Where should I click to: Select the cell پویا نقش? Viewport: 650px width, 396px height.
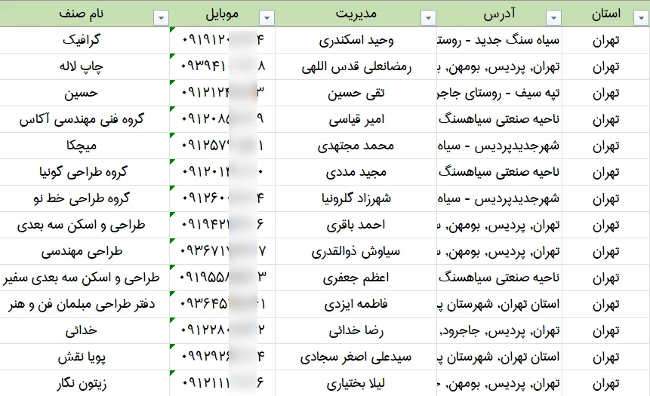click(85, 357)
